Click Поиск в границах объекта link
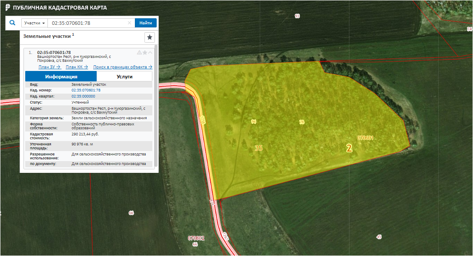 (x=123, y=67)
